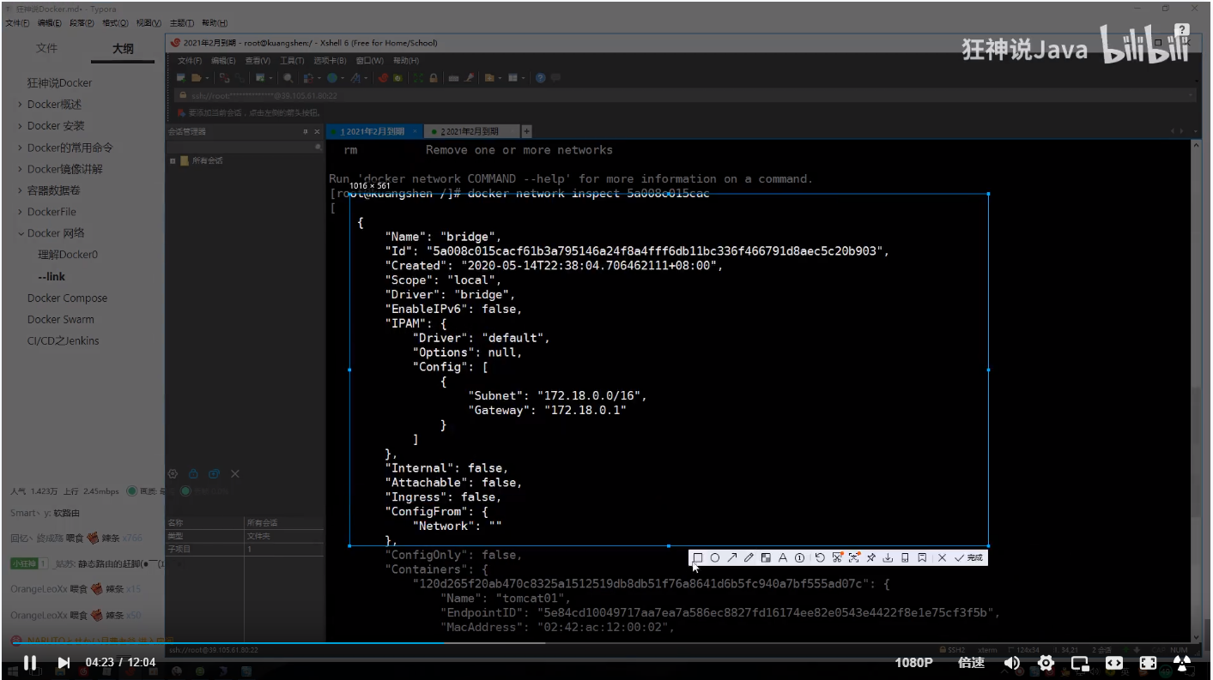The image size is (1213, 680).
Task: Select the numbered step marker tool
Action: coord(799,558)
